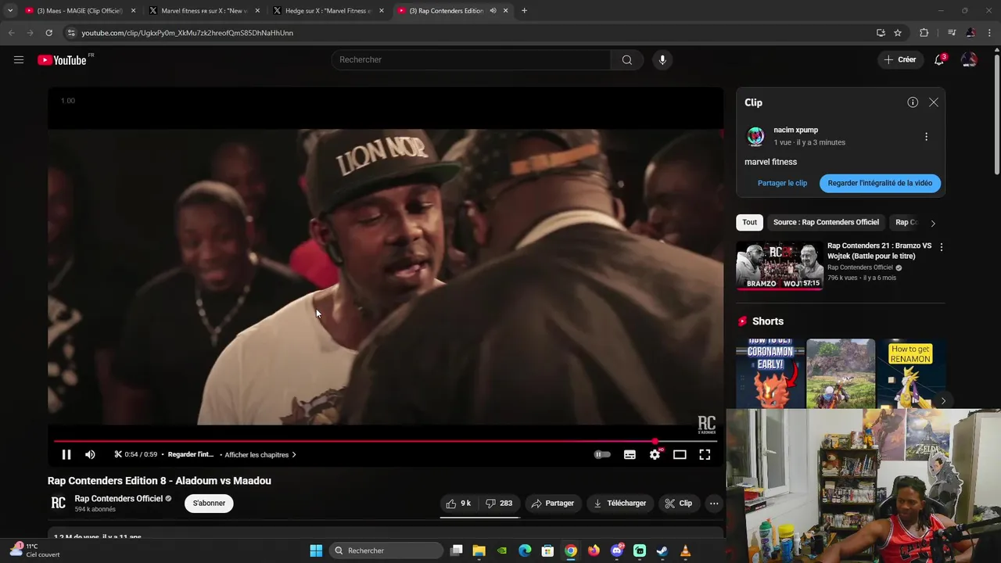Open the account avatar menu
The width and height of the screenshot is (1001, 563).
click(969, 59)
